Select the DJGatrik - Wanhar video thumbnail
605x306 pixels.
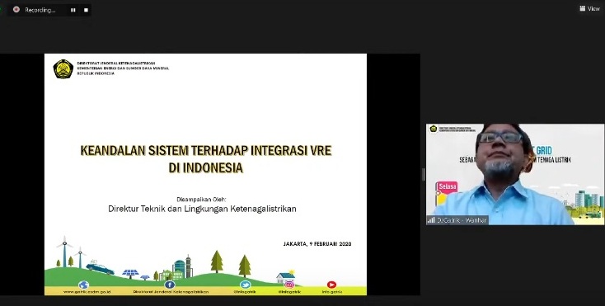tap(515, 174)
